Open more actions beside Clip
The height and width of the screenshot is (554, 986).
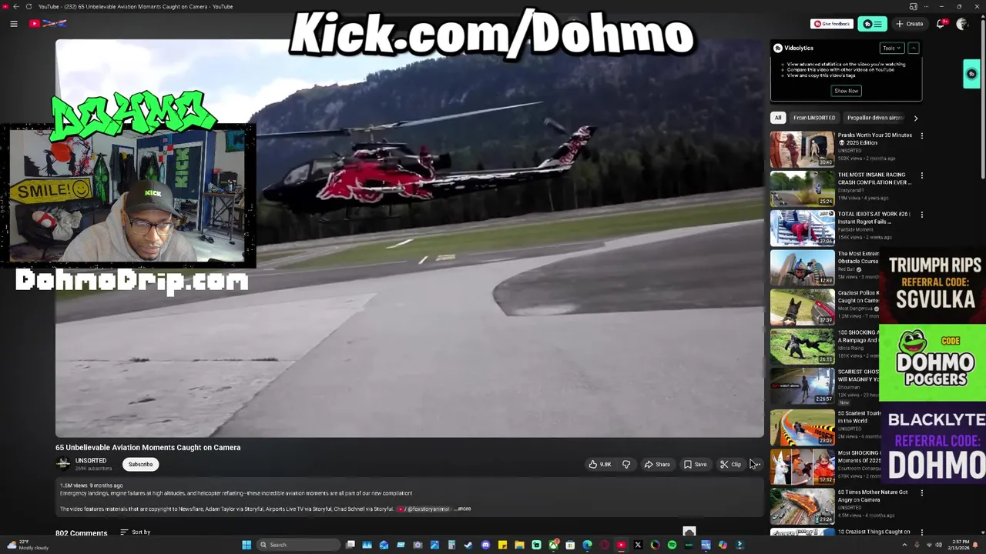coord(756,464)
